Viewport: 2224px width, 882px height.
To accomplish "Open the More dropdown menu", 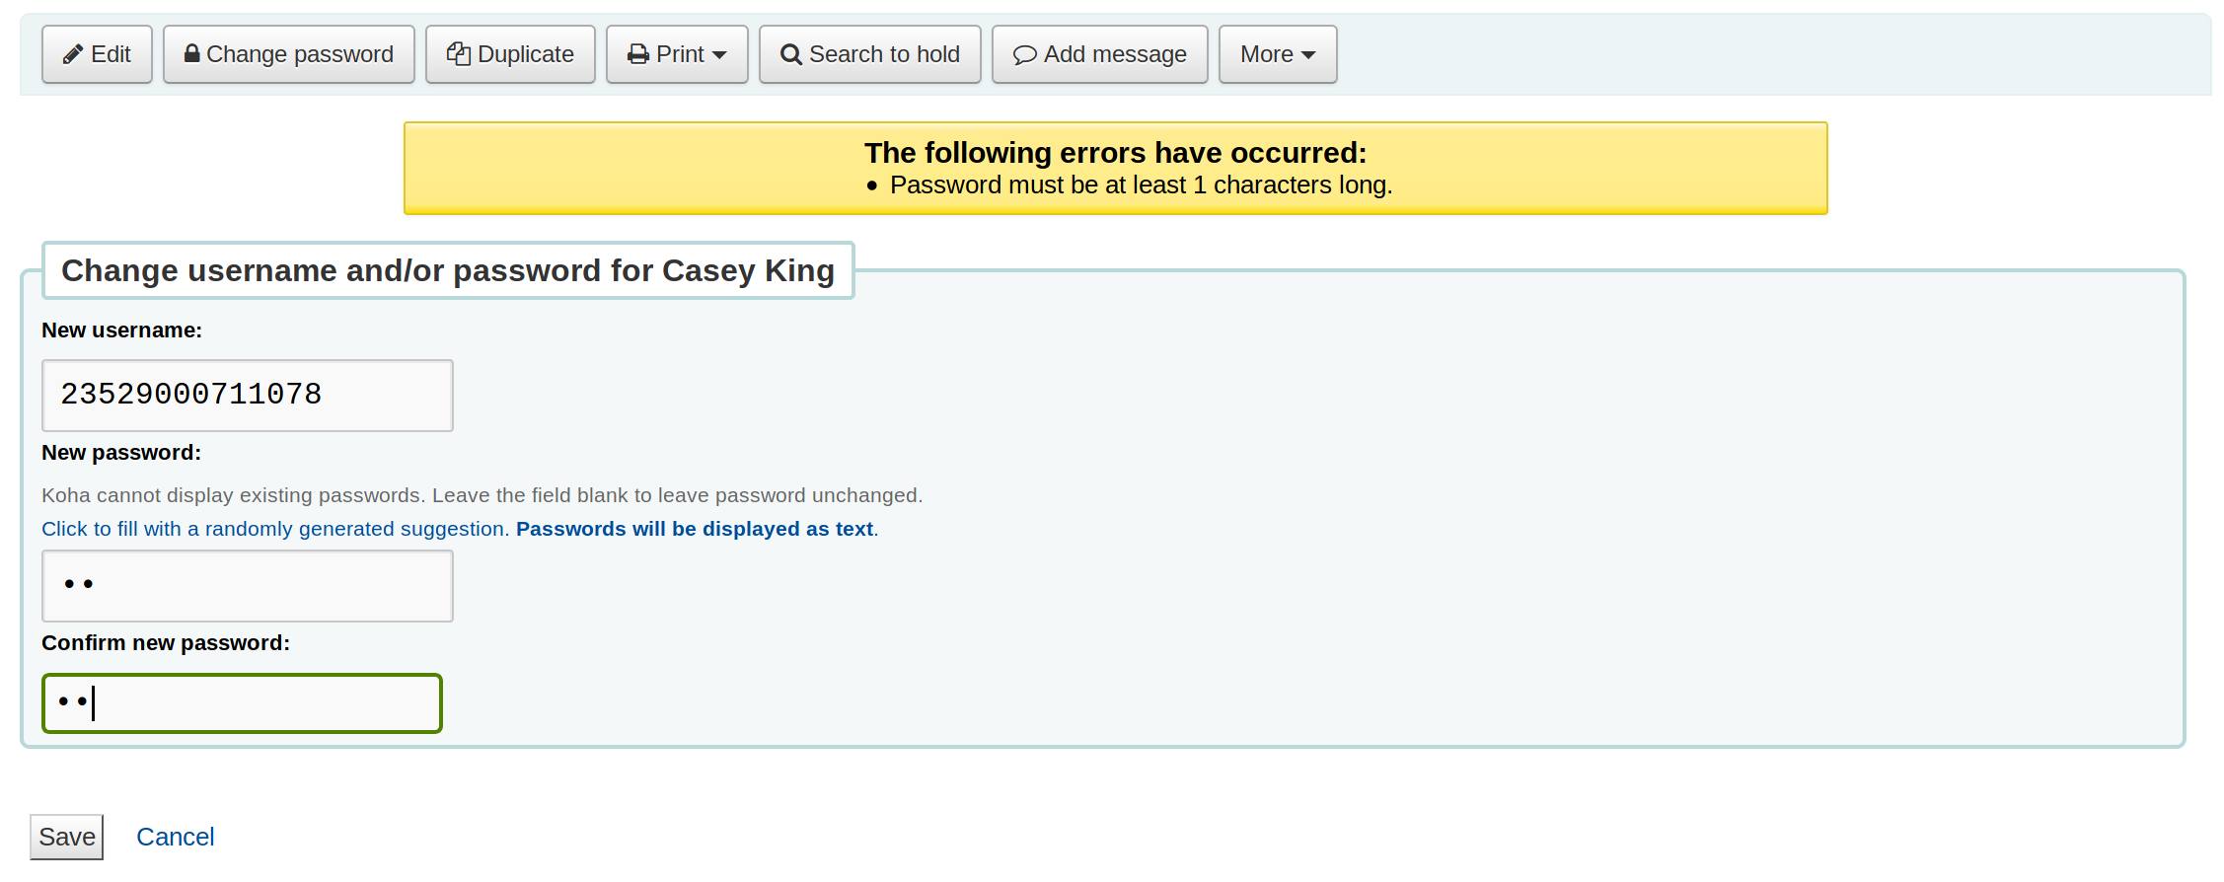I will pos(1277,54).
